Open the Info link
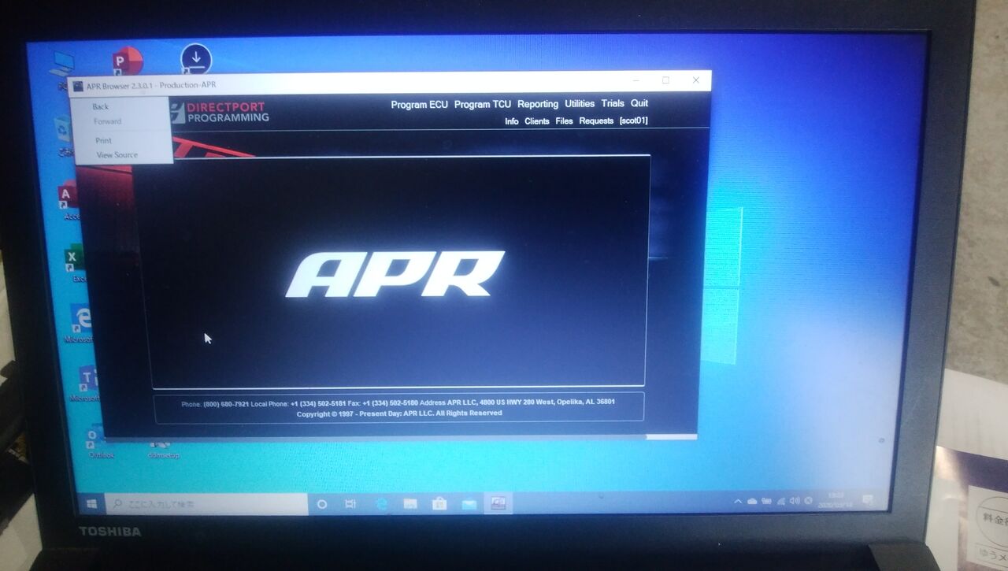This screenshot has width=1008, height=571. pyautogui.click(x=512, y=121)
